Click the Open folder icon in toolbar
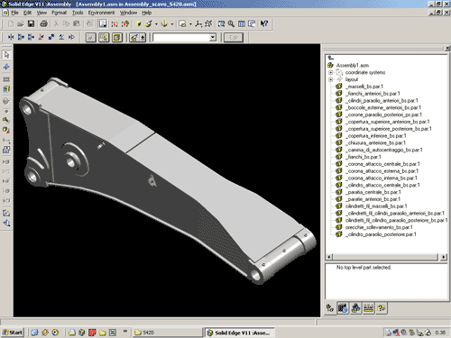Image resolution: width=451 pixels, height=338 pixels. (x=21, y=23)
